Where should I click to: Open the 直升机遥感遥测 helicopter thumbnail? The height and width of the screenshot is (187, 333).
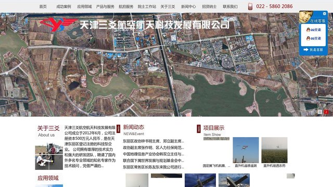coord(246,150)
